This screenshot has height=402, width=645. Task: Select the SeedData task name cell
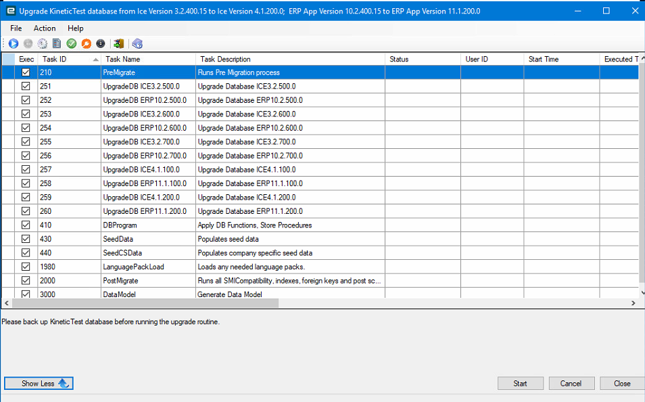point(148,239)
